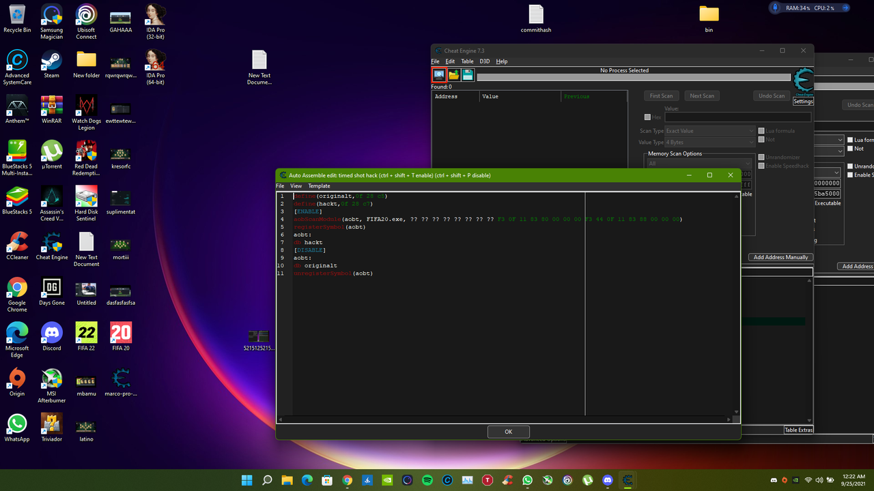Open the Template menu in Auto Assemble

pyautogui.click(x=319, y=185)
